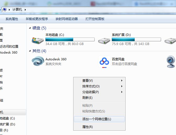Image resolution: width=176 pixels, height=135 pixels.
Task: Click the computer icon in the address bar
Action: pos(4,10)
